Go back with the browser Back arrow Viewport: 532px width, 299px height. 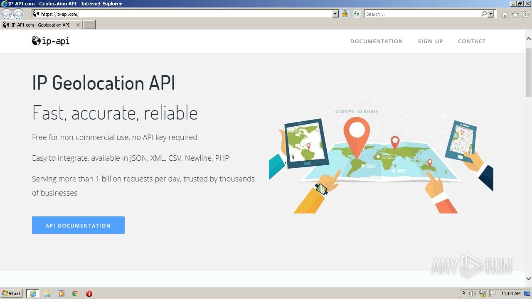point(6,14)
